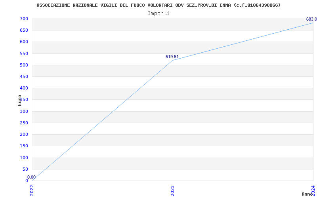Click the 650 y-axis tick label
The width and height of the screenshot is (317, 198).
point(24,30)
